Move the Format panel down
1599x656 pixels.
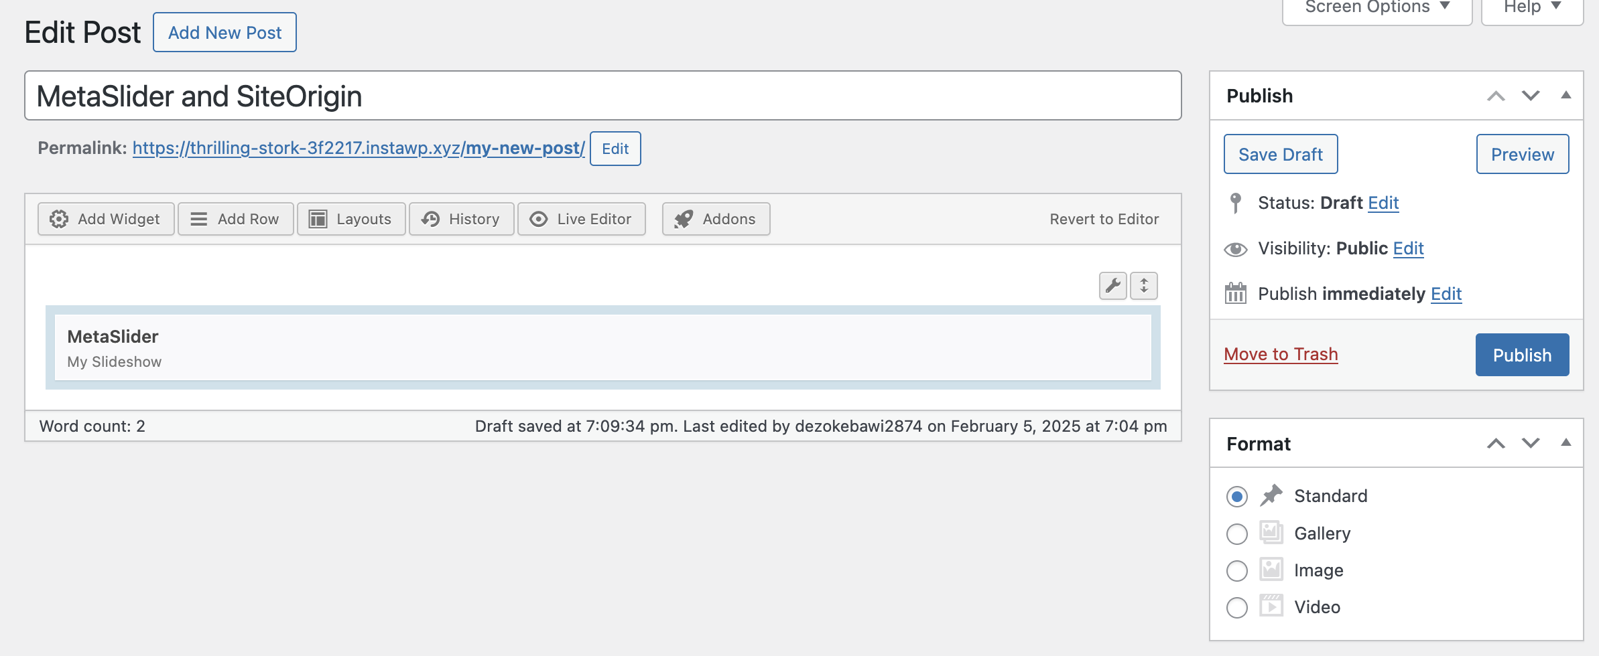[x=1531, y=443]
